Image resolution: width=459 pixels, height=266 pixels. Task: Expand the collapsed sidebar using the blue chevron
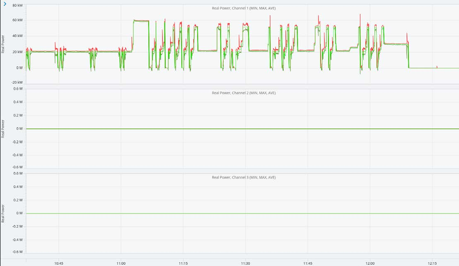[5, 3]
